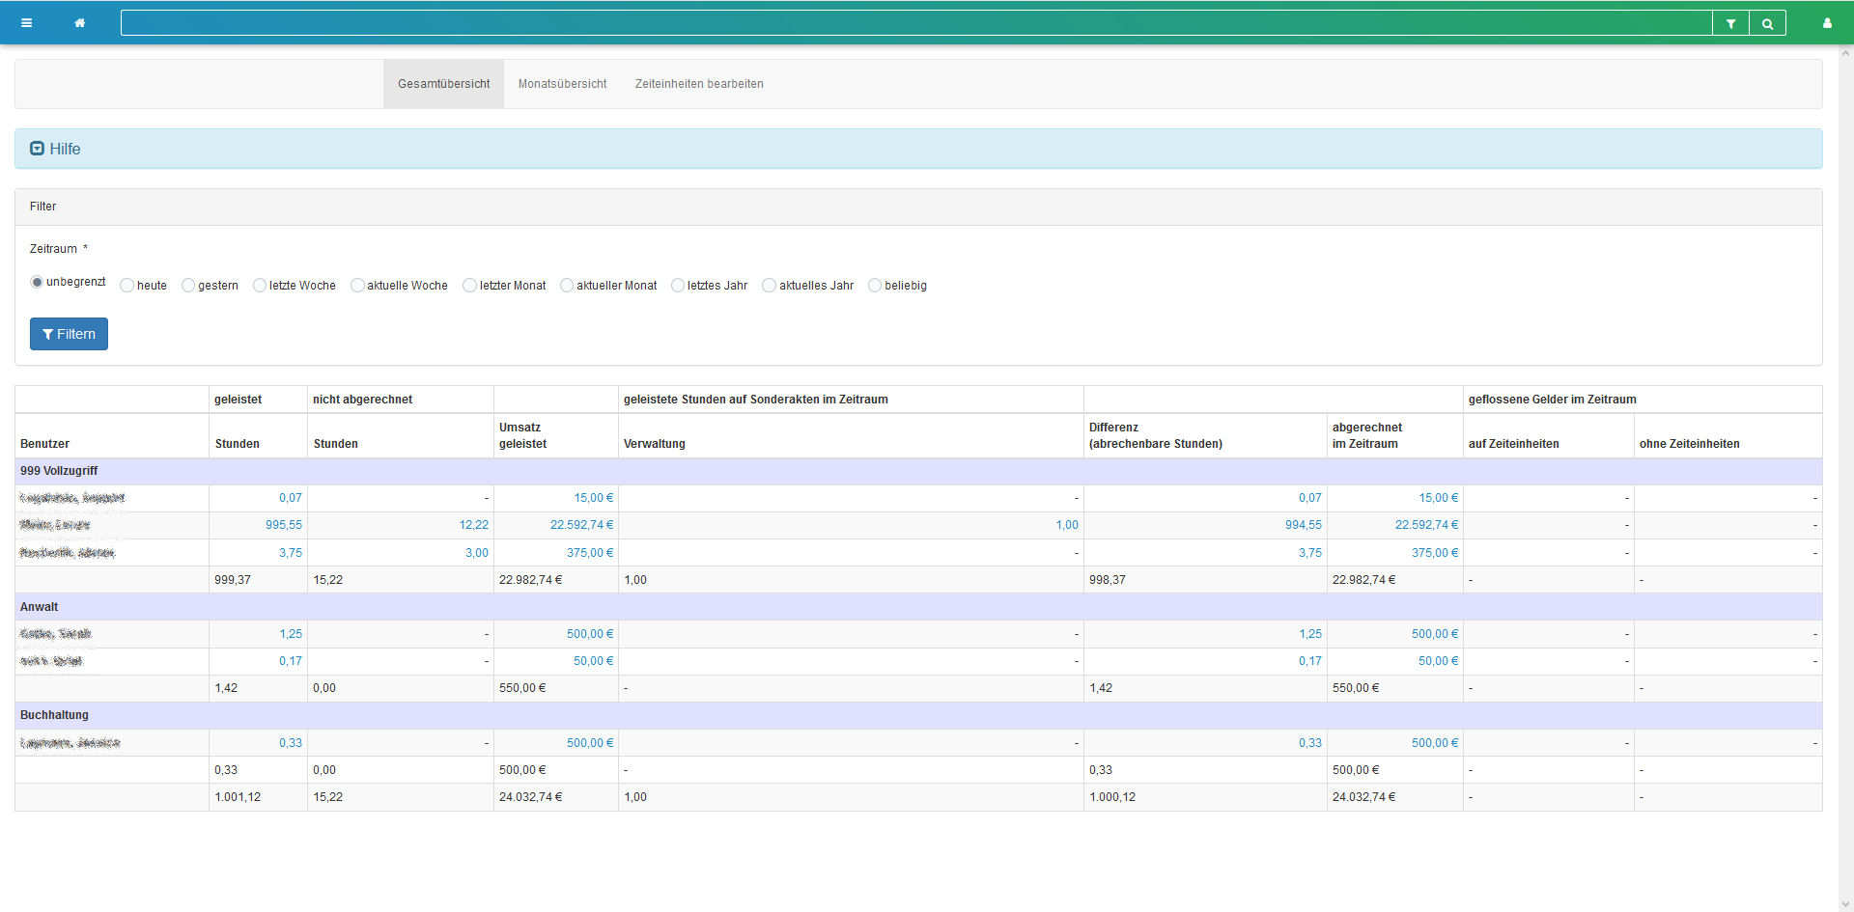Screen dimensions: 1854x912
Task: Open the Gesamtübersicht tab
Action: click(443, 84)
